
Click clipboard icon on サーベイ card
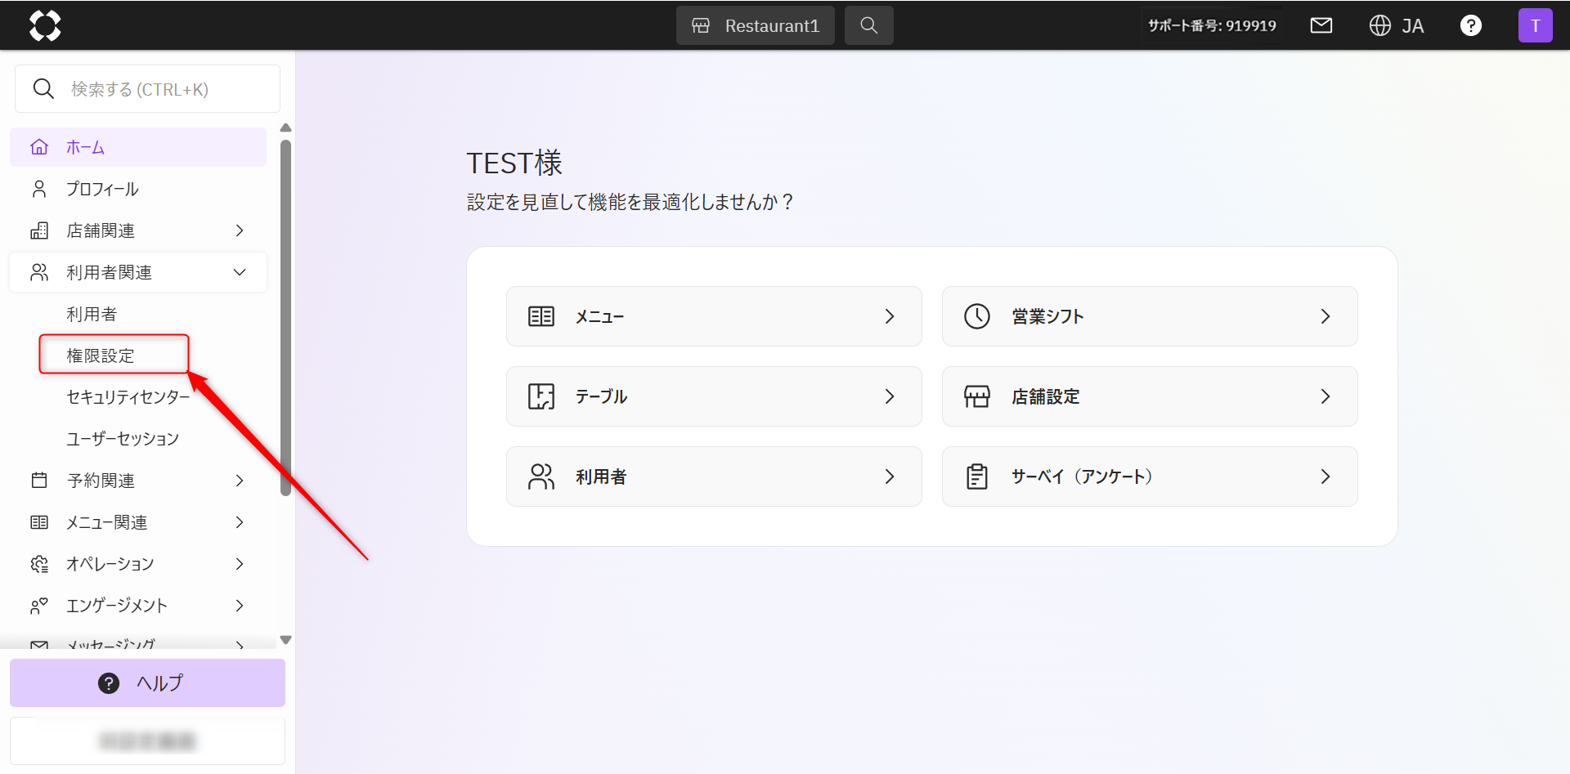point(977,476)
